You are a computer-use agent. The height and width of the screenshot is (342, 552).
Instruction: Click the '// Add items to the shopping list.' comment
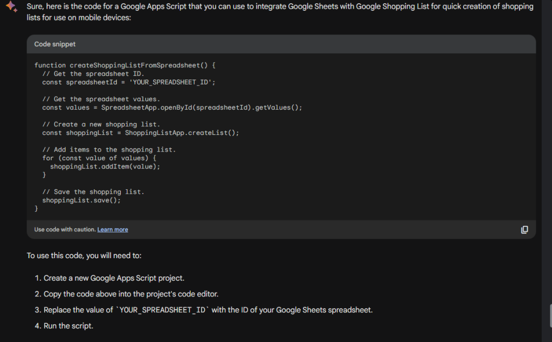click(x=109, y=149)
